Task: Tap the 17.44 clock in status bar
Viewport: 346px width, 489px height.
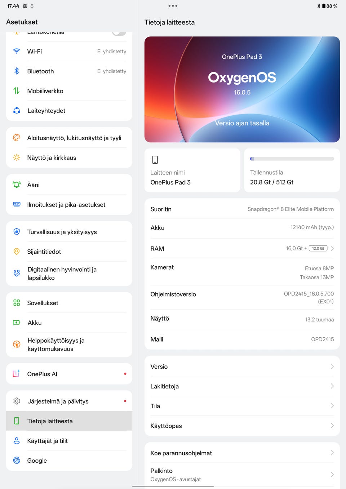Action: (13, 6)
